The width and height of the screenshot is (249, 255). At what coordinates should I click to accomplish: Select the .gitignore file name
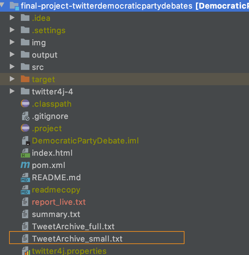[x=50, y=116]
